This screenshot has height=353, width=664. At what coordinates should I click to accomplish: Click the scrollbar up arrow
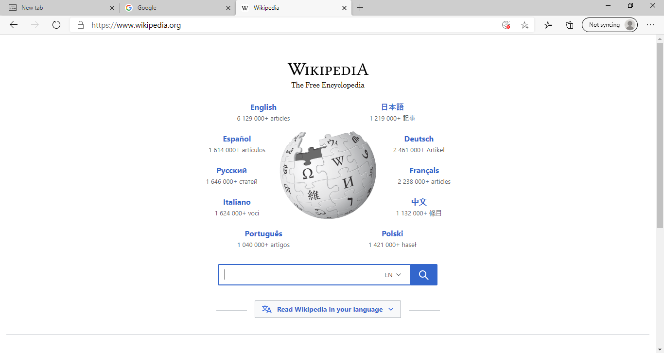point(660,38)
